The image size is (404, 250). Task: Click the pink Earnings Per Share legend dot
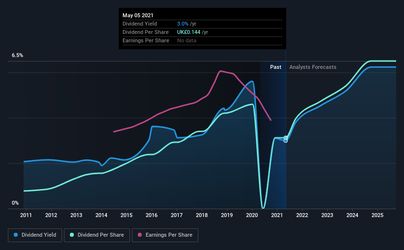[x=140, y=235]
